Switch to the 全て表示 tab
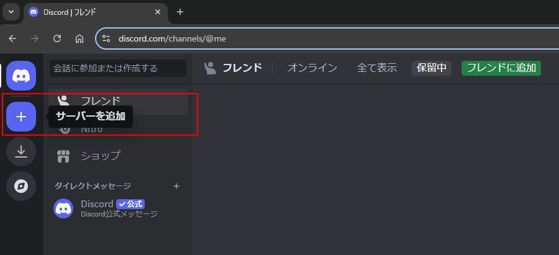This screenshot has height=255, width=559. [376, 68]
